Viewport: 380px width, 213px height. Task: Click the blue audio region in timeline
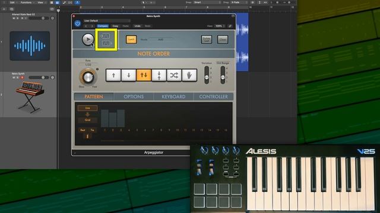coord(242,42)
